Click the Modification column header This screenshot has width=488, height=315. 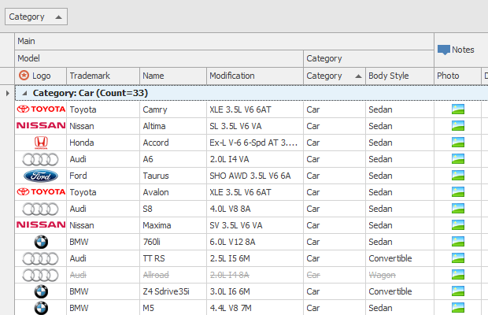254,76
